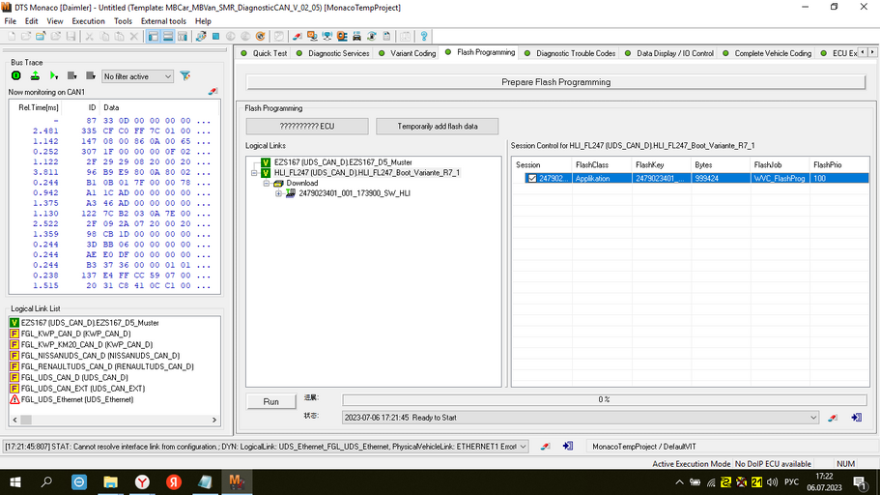Open the Data Display / IO Control tab

669,53
